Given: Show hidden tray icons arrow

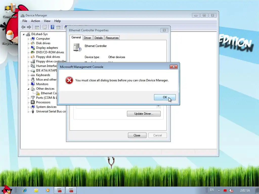Looking at the screenshot, I should 219,190.
